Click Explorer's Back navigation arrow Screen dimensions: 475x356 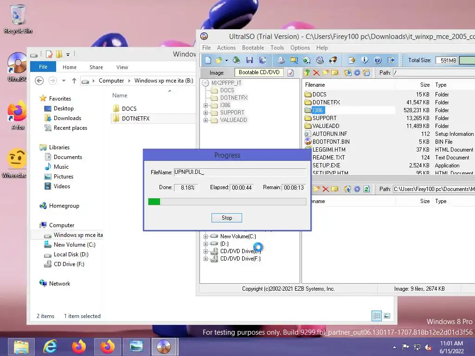[x=39, y=81]
